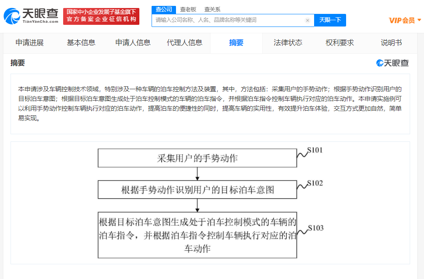This screenshot has height=279, width=424.
Task: Focus the company name search input field
Action: click(x=233, y=20)
